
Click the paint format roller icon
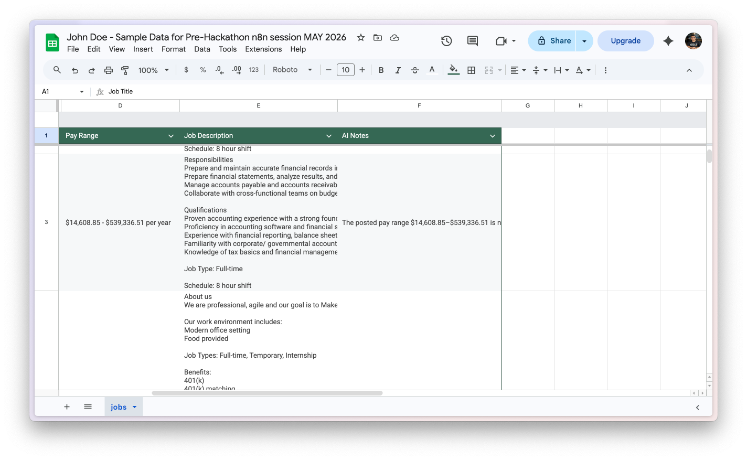click(x=125, y=70)
